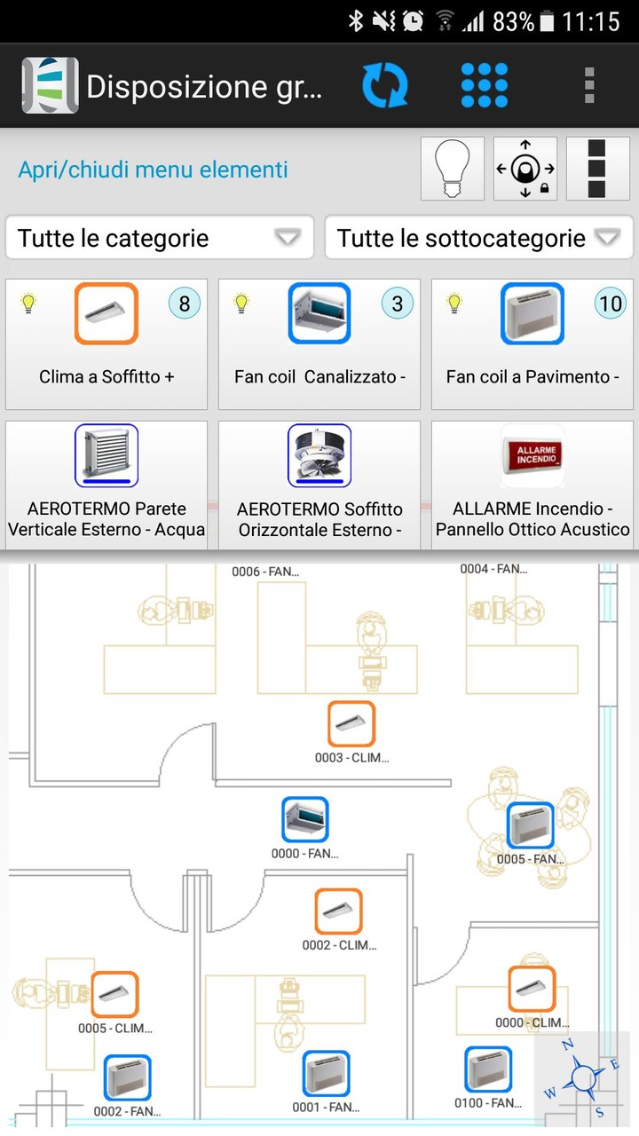Expand the Tutte le categorie dropdown
This screenshot has width=639, height=1136.
pos(160,238)
